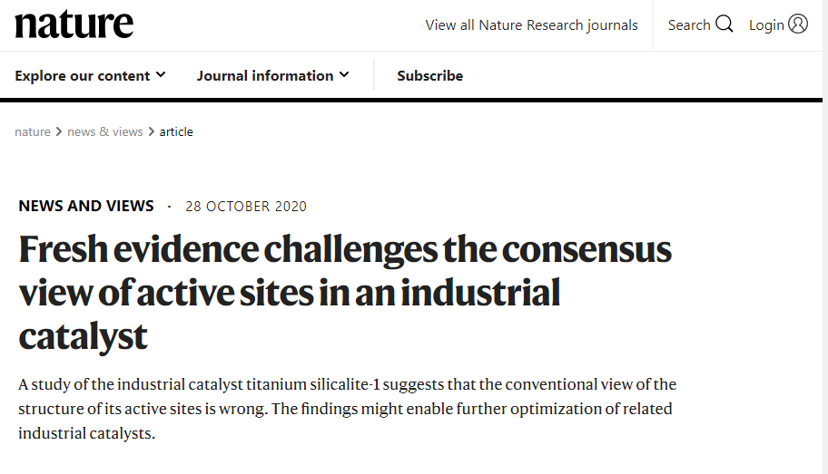Click the Login text link
Viewport: 828px width, 474px height.
(x=766, y=25)
